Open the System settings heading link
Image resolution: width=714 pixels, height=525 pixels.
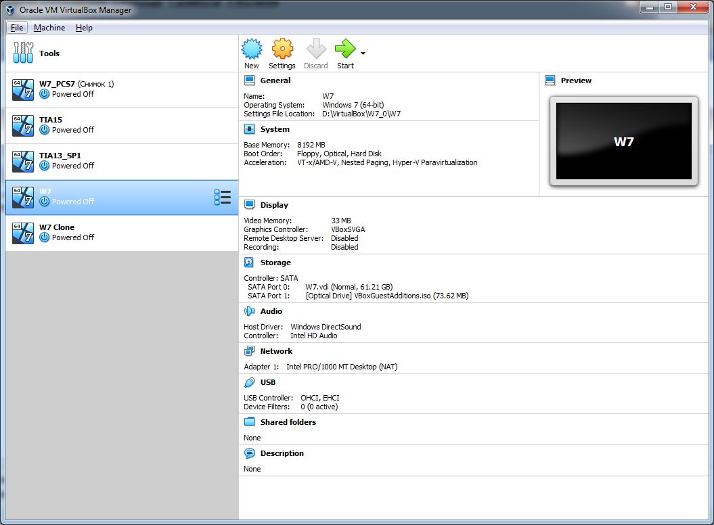(275, 129)
